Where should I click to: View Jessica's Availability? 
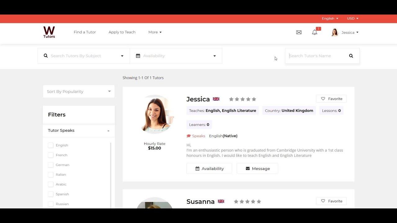point(209,168)
